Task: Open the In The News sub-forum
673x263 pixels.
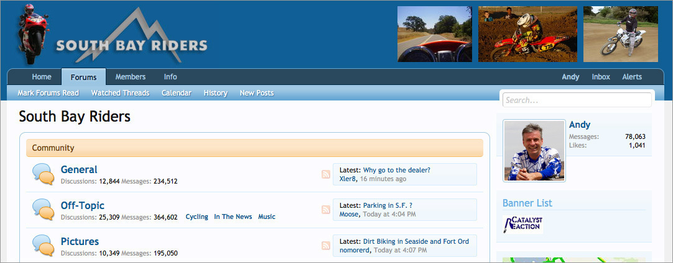Action: [233, 216]
